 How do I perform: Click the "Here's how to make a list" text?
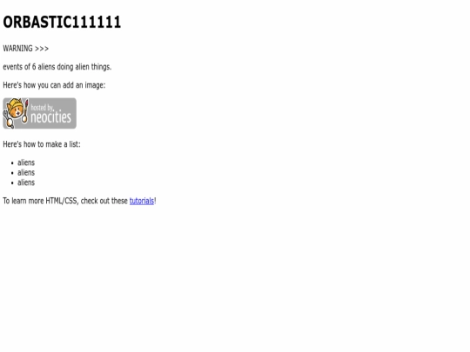(42, 144)
